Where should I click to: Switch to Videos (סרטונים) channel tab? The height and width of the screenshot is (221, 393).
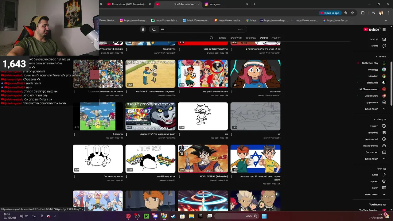coord(264,38)
